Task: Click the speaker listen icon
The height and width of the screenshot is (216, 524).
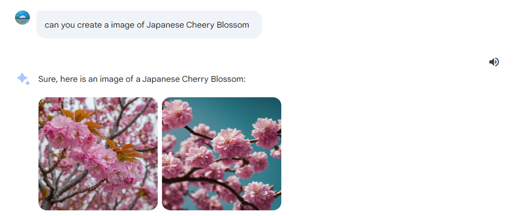Action: pos(494,62)
